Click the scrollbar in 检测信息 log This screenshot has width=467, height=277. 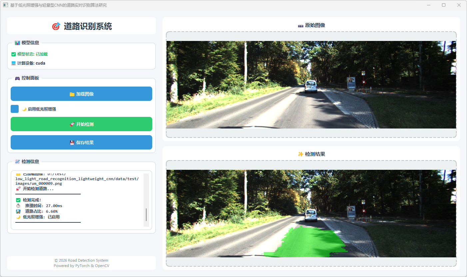(146, 214)
